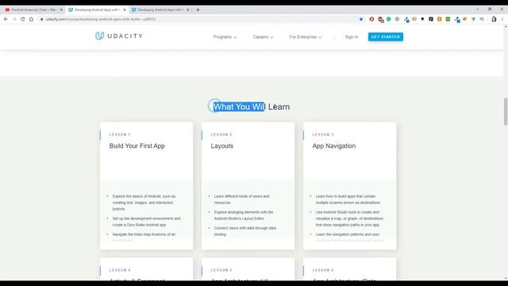Screen dimensions: 508x286
Task: Click the bullet about creating a Dice Roller app
Action: pos(146,222)
